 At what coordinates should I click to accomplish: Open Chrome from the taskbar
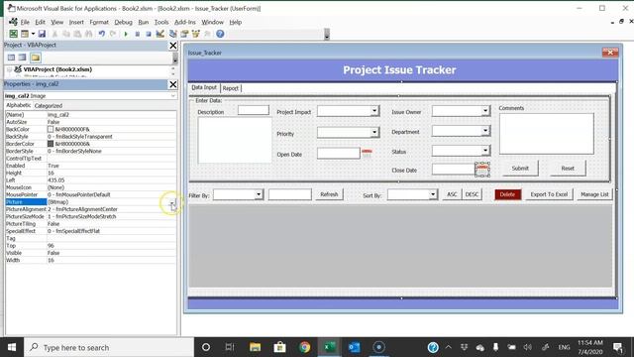coord(304,347)
